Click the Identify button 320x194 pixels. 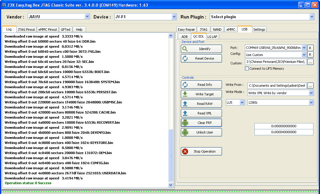[x=201, y=49]
